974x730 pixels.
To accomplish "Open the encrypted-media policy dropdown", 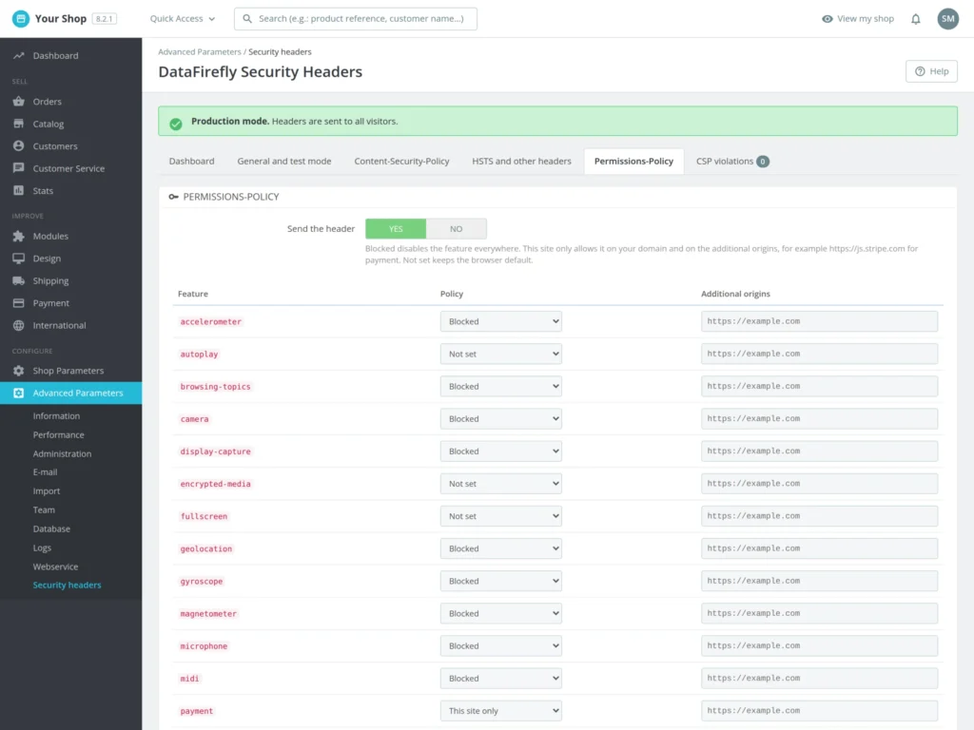I will tap(500, 484).
